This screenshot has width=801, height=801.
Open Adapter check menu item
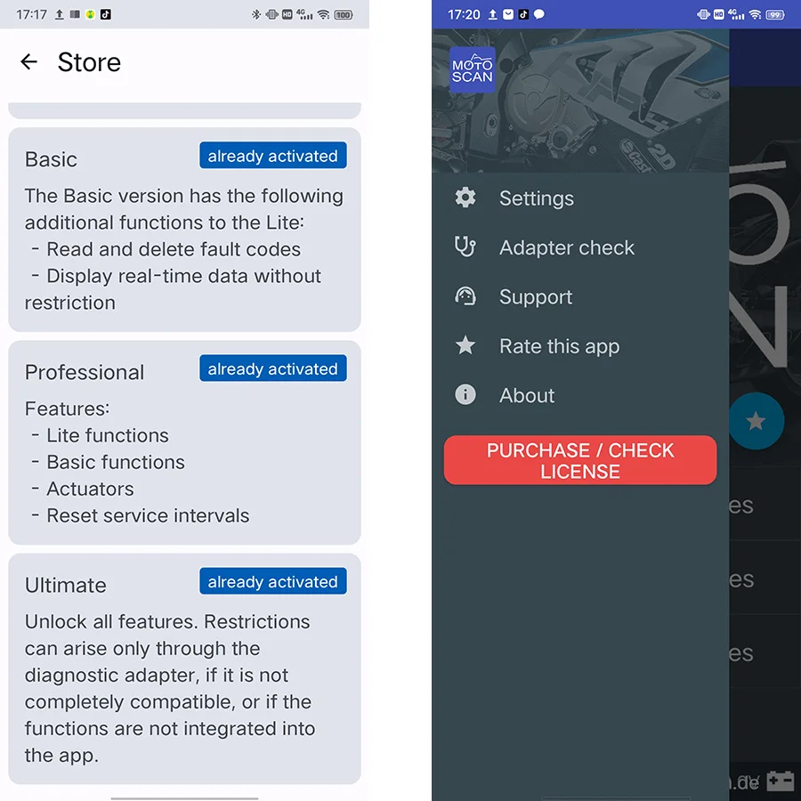point(580,247)
